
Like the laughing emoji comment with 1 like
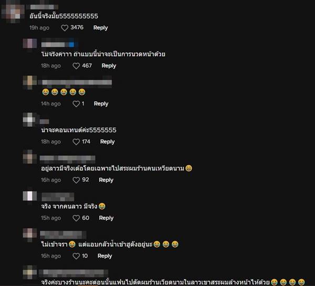point(76,104)
